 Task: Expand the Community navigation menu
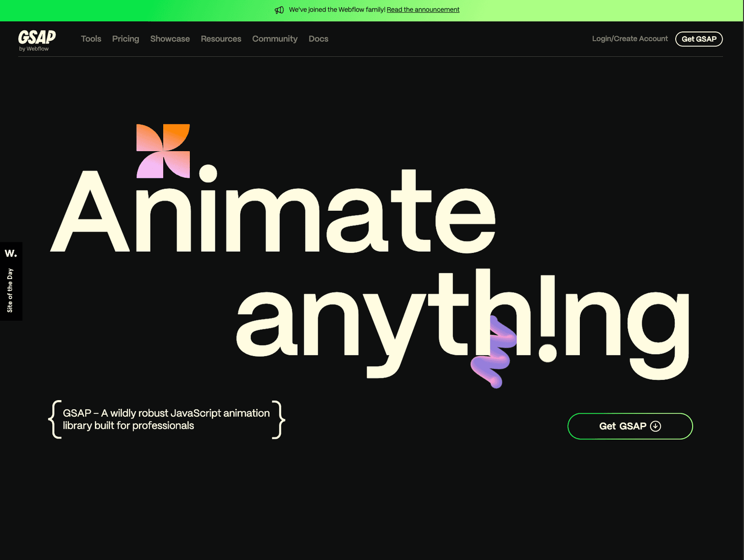point(275,39)
